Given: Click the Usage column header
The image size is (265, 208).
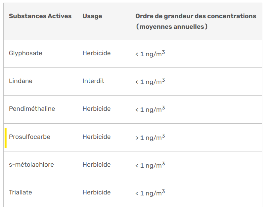Looking at the screenshot, I should coord(92,16).
